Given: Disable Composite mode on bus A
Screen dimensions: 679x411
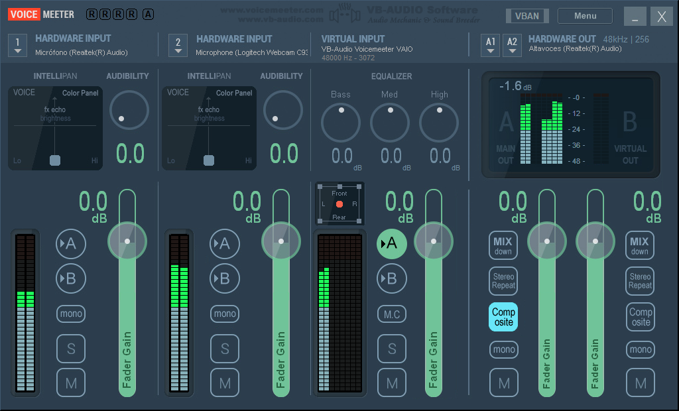Looking at the screenshot, I should 503,317.
